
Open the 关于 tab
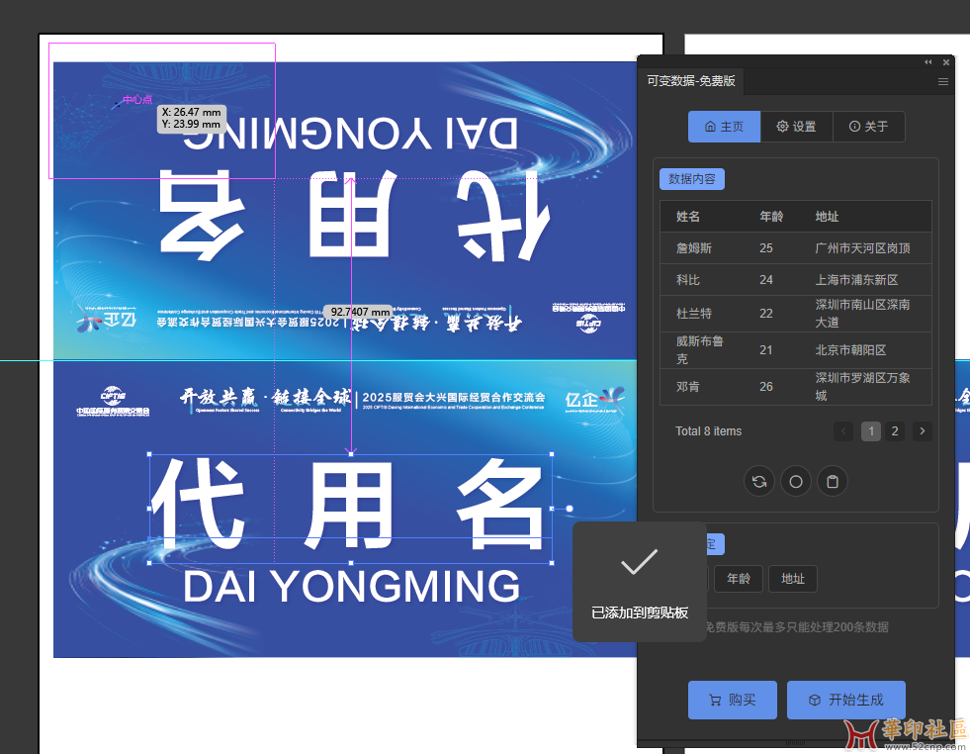click(x=868, y=127)
